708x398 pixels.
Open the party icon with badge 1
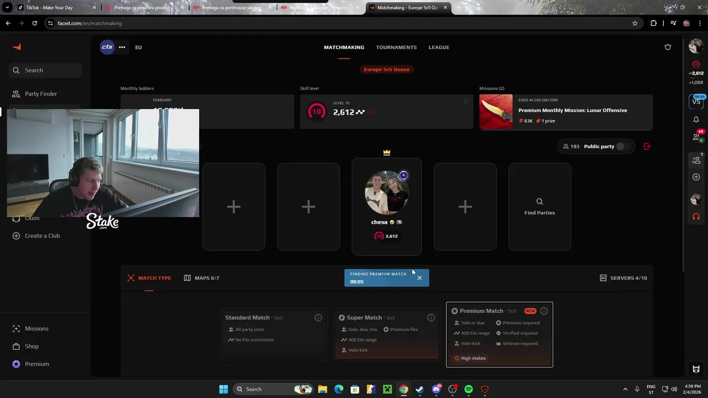click(x=696, y=159)
